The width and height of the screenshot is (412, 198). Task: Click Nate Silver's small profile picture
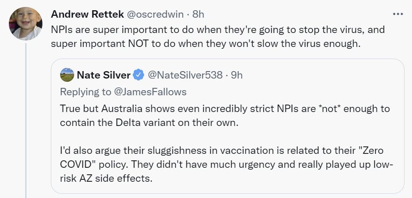tap(67, 74)
